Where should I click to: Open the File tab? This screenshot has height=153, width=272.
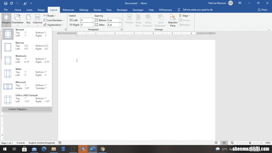(6, 10)
